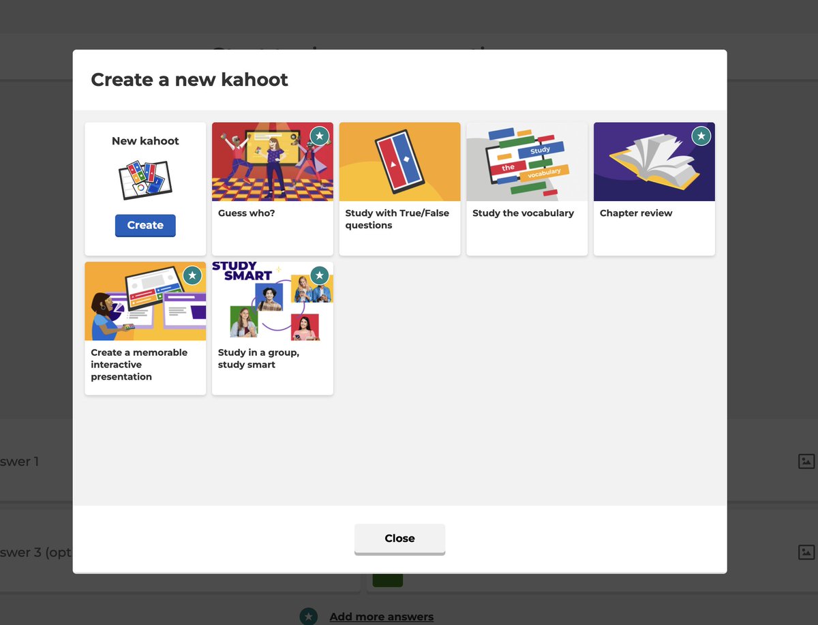Click the star icon next to Add more answers
The image size is (818, 625).
pyautogui.click(x=308, y=616)
